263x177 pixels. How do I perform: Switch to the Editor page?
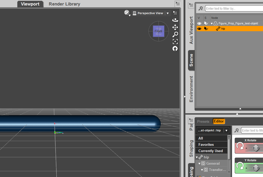[x=219, y=121]
